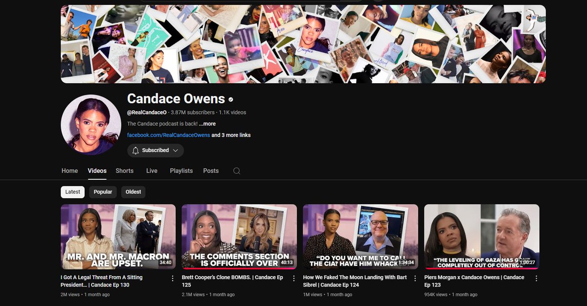587x306 pixels.
Task: Click the '1.1K videos' count text
Action: tap(232, 113)
